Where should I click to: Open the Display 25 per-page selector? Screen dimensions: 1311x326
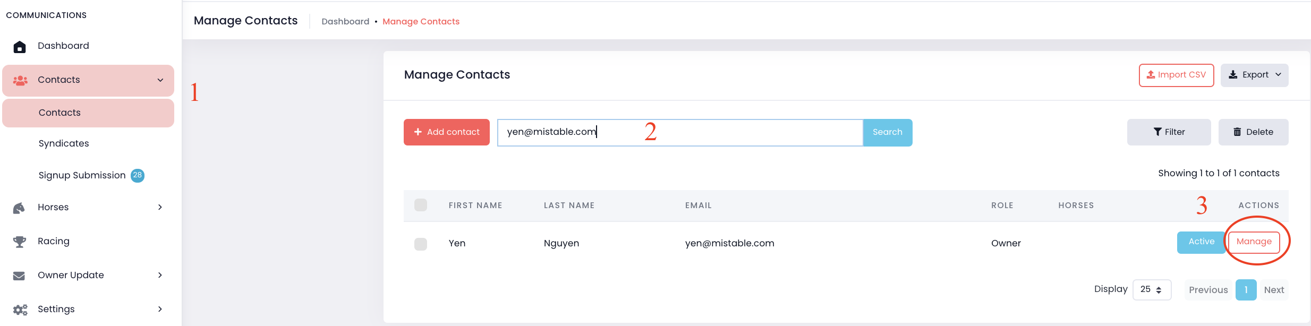tap(1152, 290)
